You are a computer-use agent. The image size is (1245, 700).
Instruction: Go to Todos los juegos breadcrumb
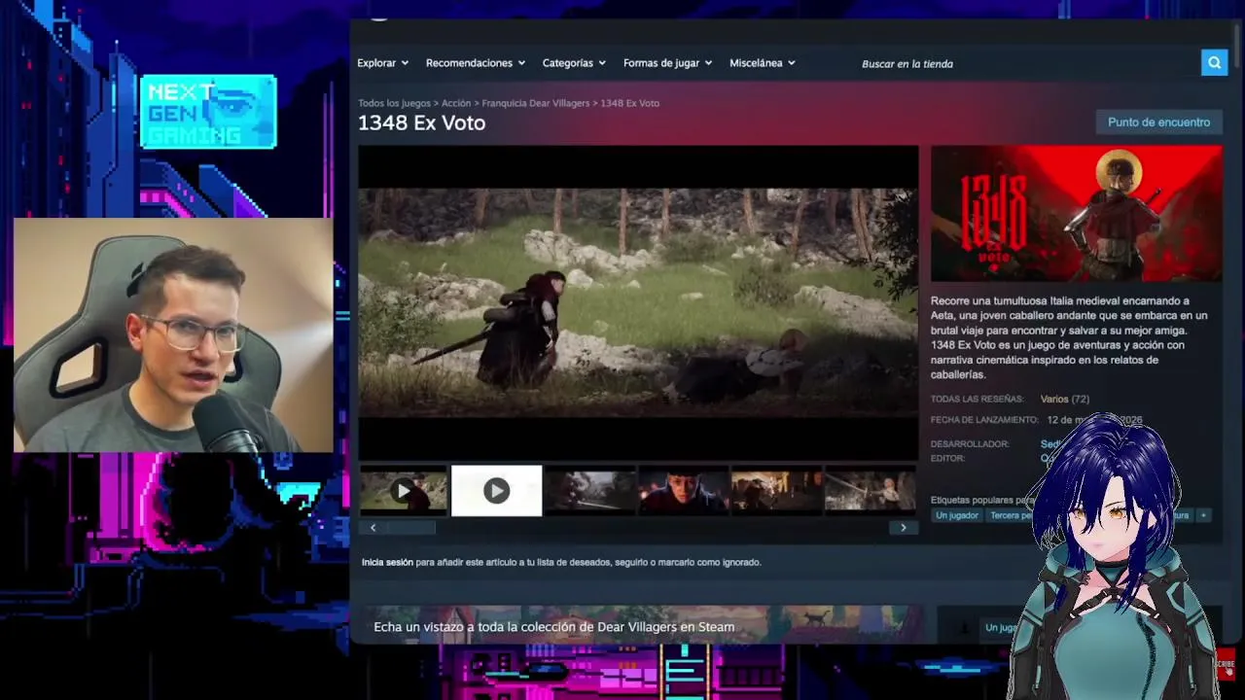[394, 103]
